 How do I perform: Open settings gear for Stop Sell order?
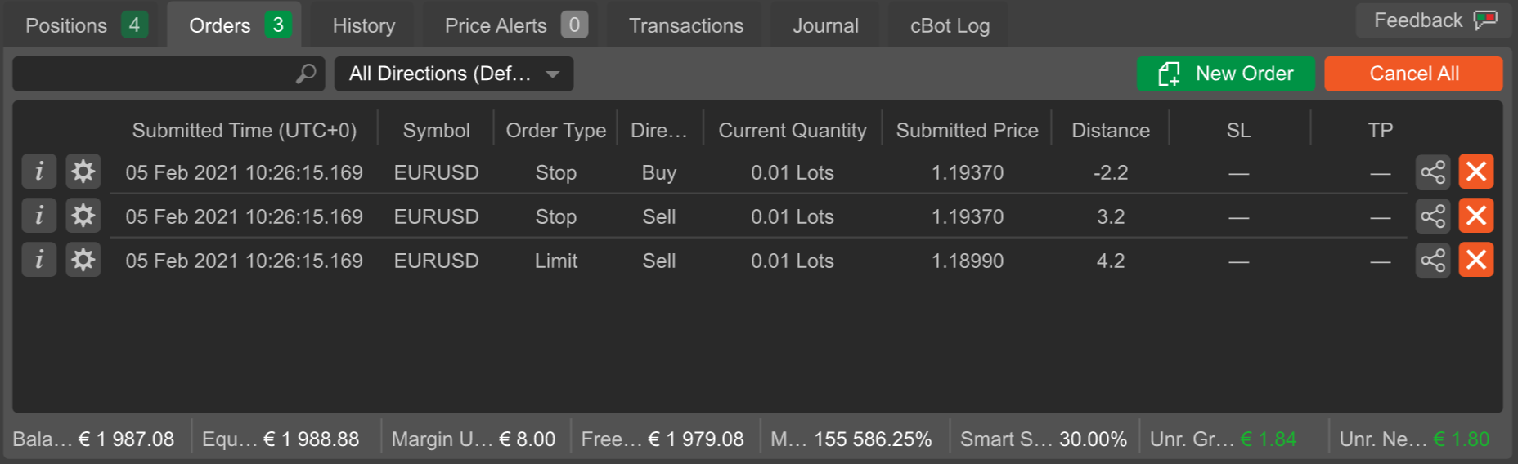coord(83,216)
